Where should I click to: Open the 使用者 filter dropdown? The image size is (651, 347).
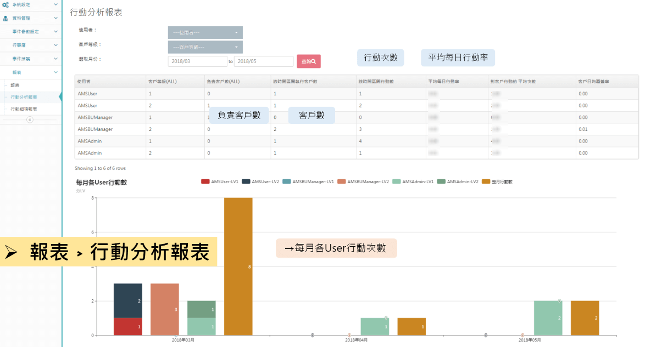pyautogui.click(x=205, y=32)
